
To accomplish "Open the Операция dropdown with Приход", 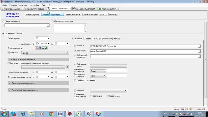I will click(45, 53).
